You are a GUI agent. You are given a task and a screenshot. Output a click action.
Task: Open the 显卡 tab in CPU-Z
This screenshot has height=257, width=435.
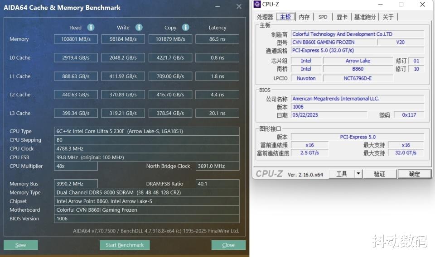pos(342,17)
